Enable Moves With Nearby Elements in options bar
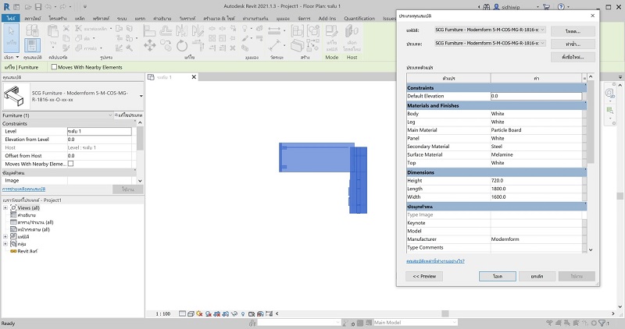625x329 pixels. [x=54, y=67]
